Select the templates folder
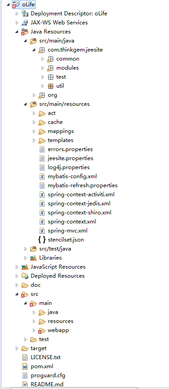Image resolution: width=169 pixels, height=389 pixels. click(x=60, y=140)
